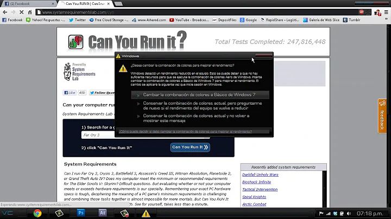
Task: Open the Facebook bookmark
Action: tap(12, 20)
